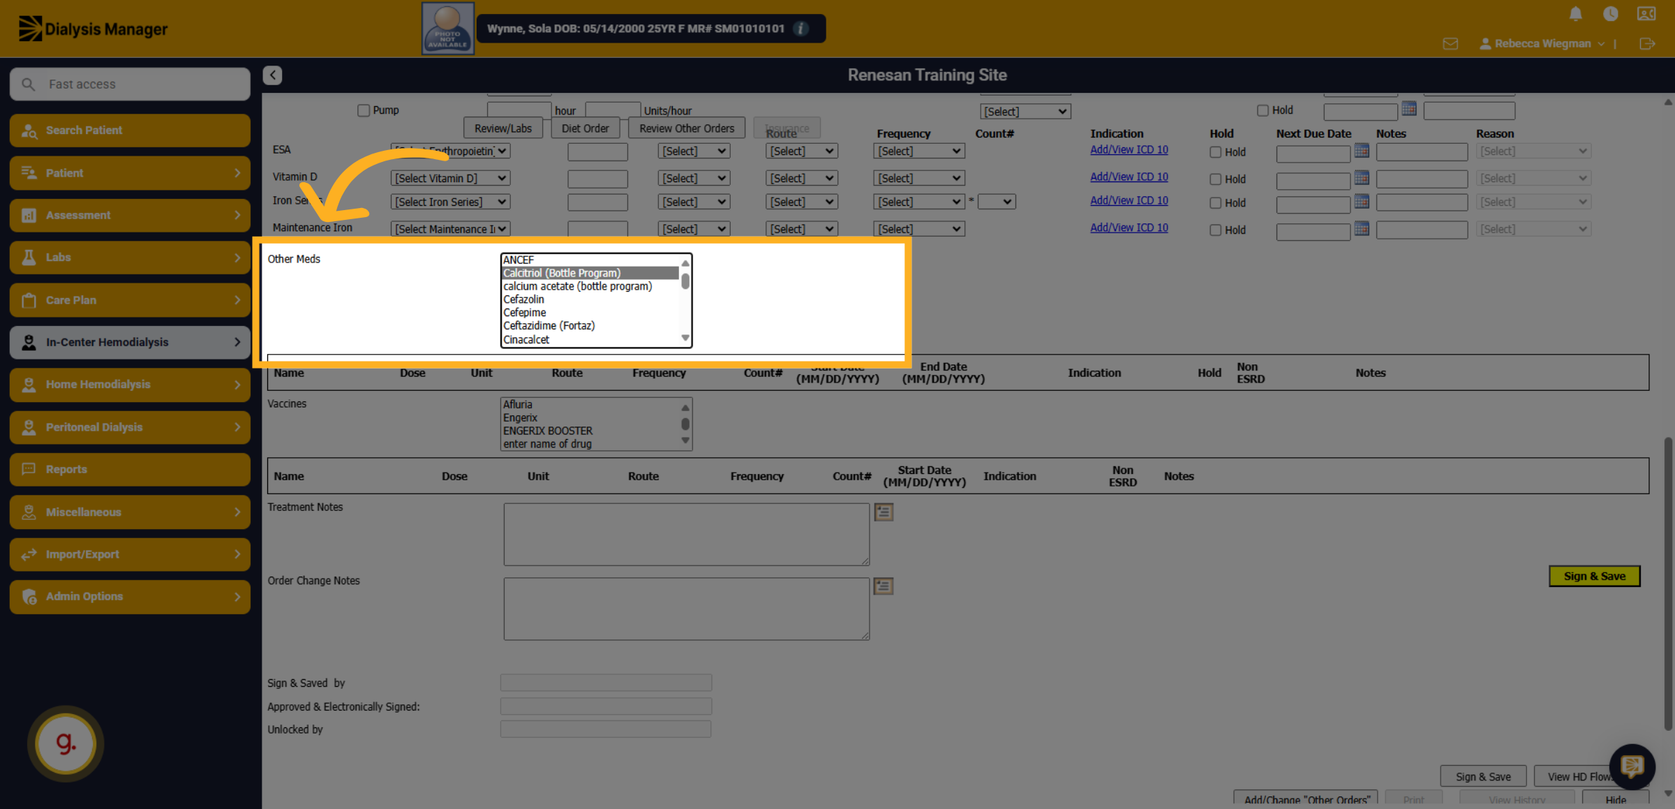
Task: Click the Diet Order button
Action: [x=585, y=128]
